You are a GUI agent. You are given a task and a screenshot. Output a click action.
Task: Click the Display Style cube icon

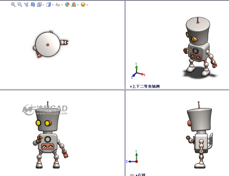pos(49,5)
